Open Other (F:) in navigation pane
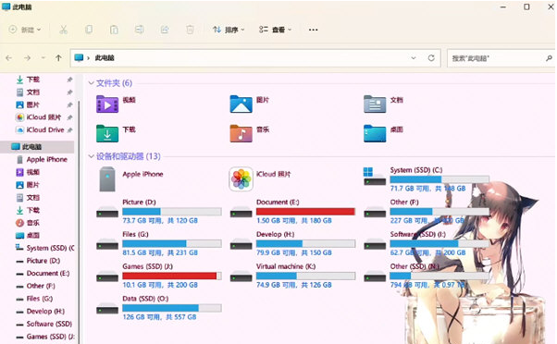 pyautogui.click(x=40, y=286)
